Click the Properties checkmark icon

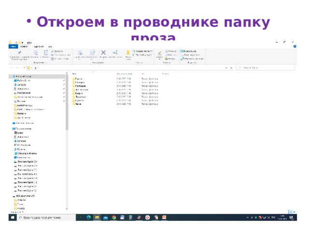[x=159, y=53]
